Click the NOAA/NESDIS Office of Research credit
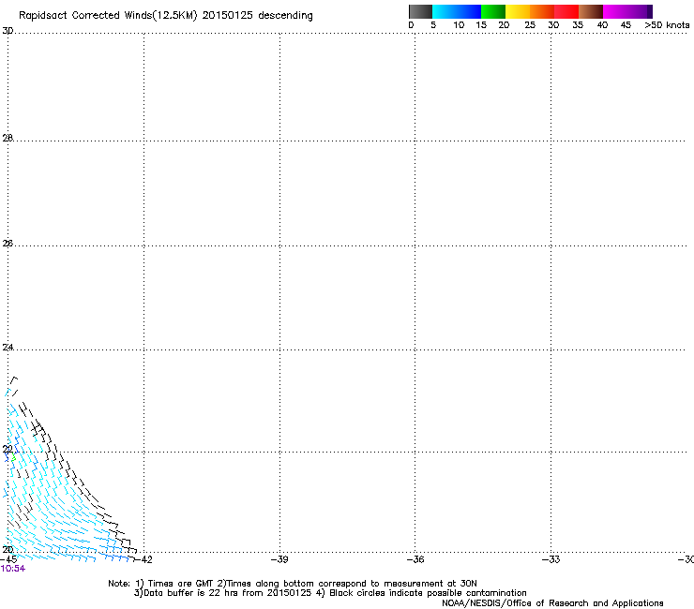Viewport: 694px width, 609px height. tap(552, 603)
